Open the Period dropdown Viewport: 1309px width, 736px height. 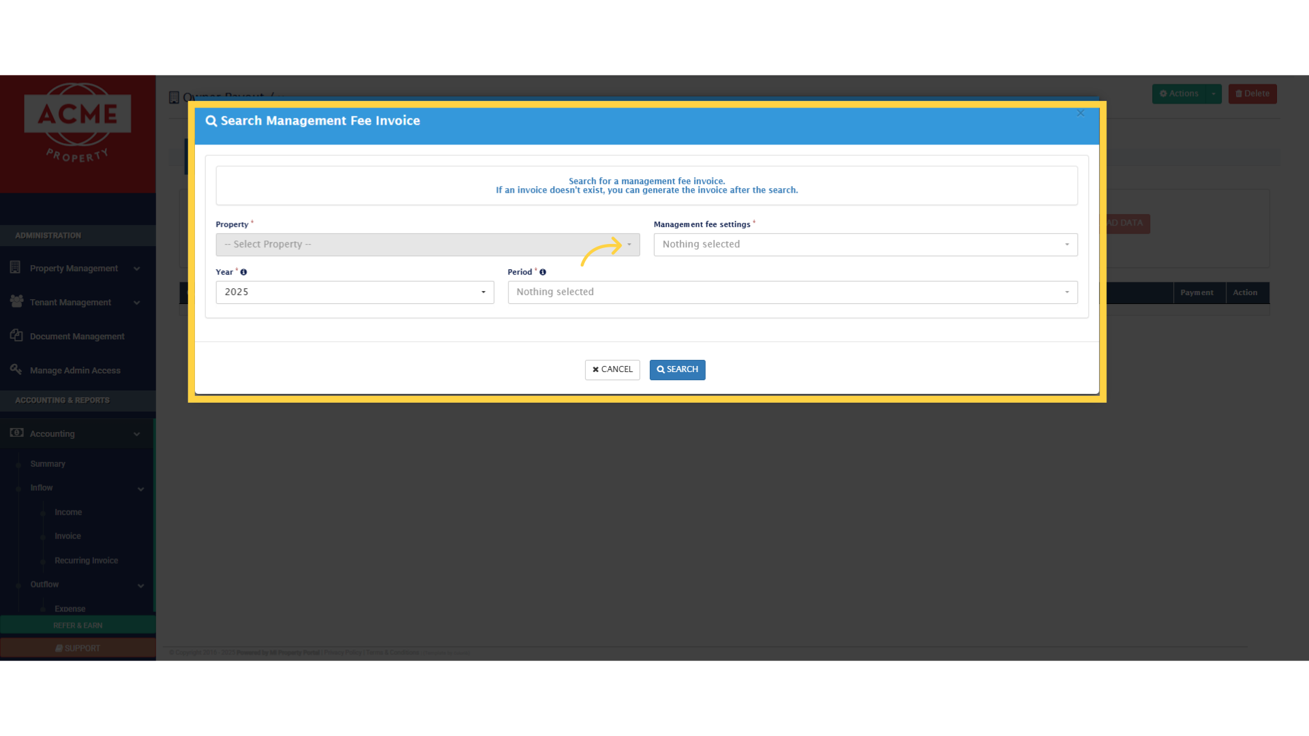tap(792, 292)
